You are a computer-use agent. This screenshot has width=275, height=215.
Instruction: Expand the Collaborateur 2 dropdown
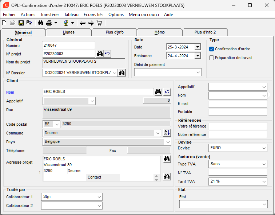point(99,206)
